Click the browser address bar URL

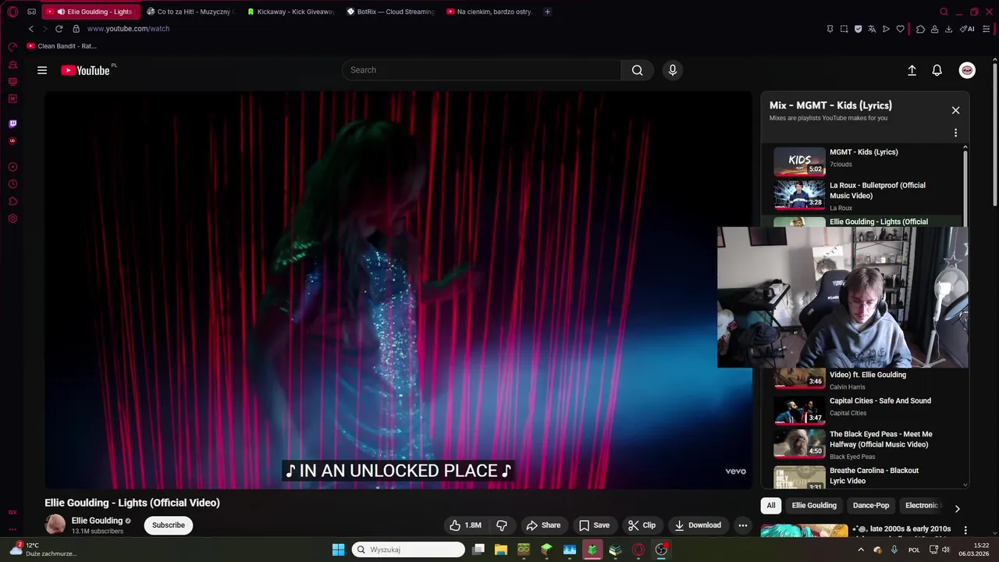tap(128, 29)
